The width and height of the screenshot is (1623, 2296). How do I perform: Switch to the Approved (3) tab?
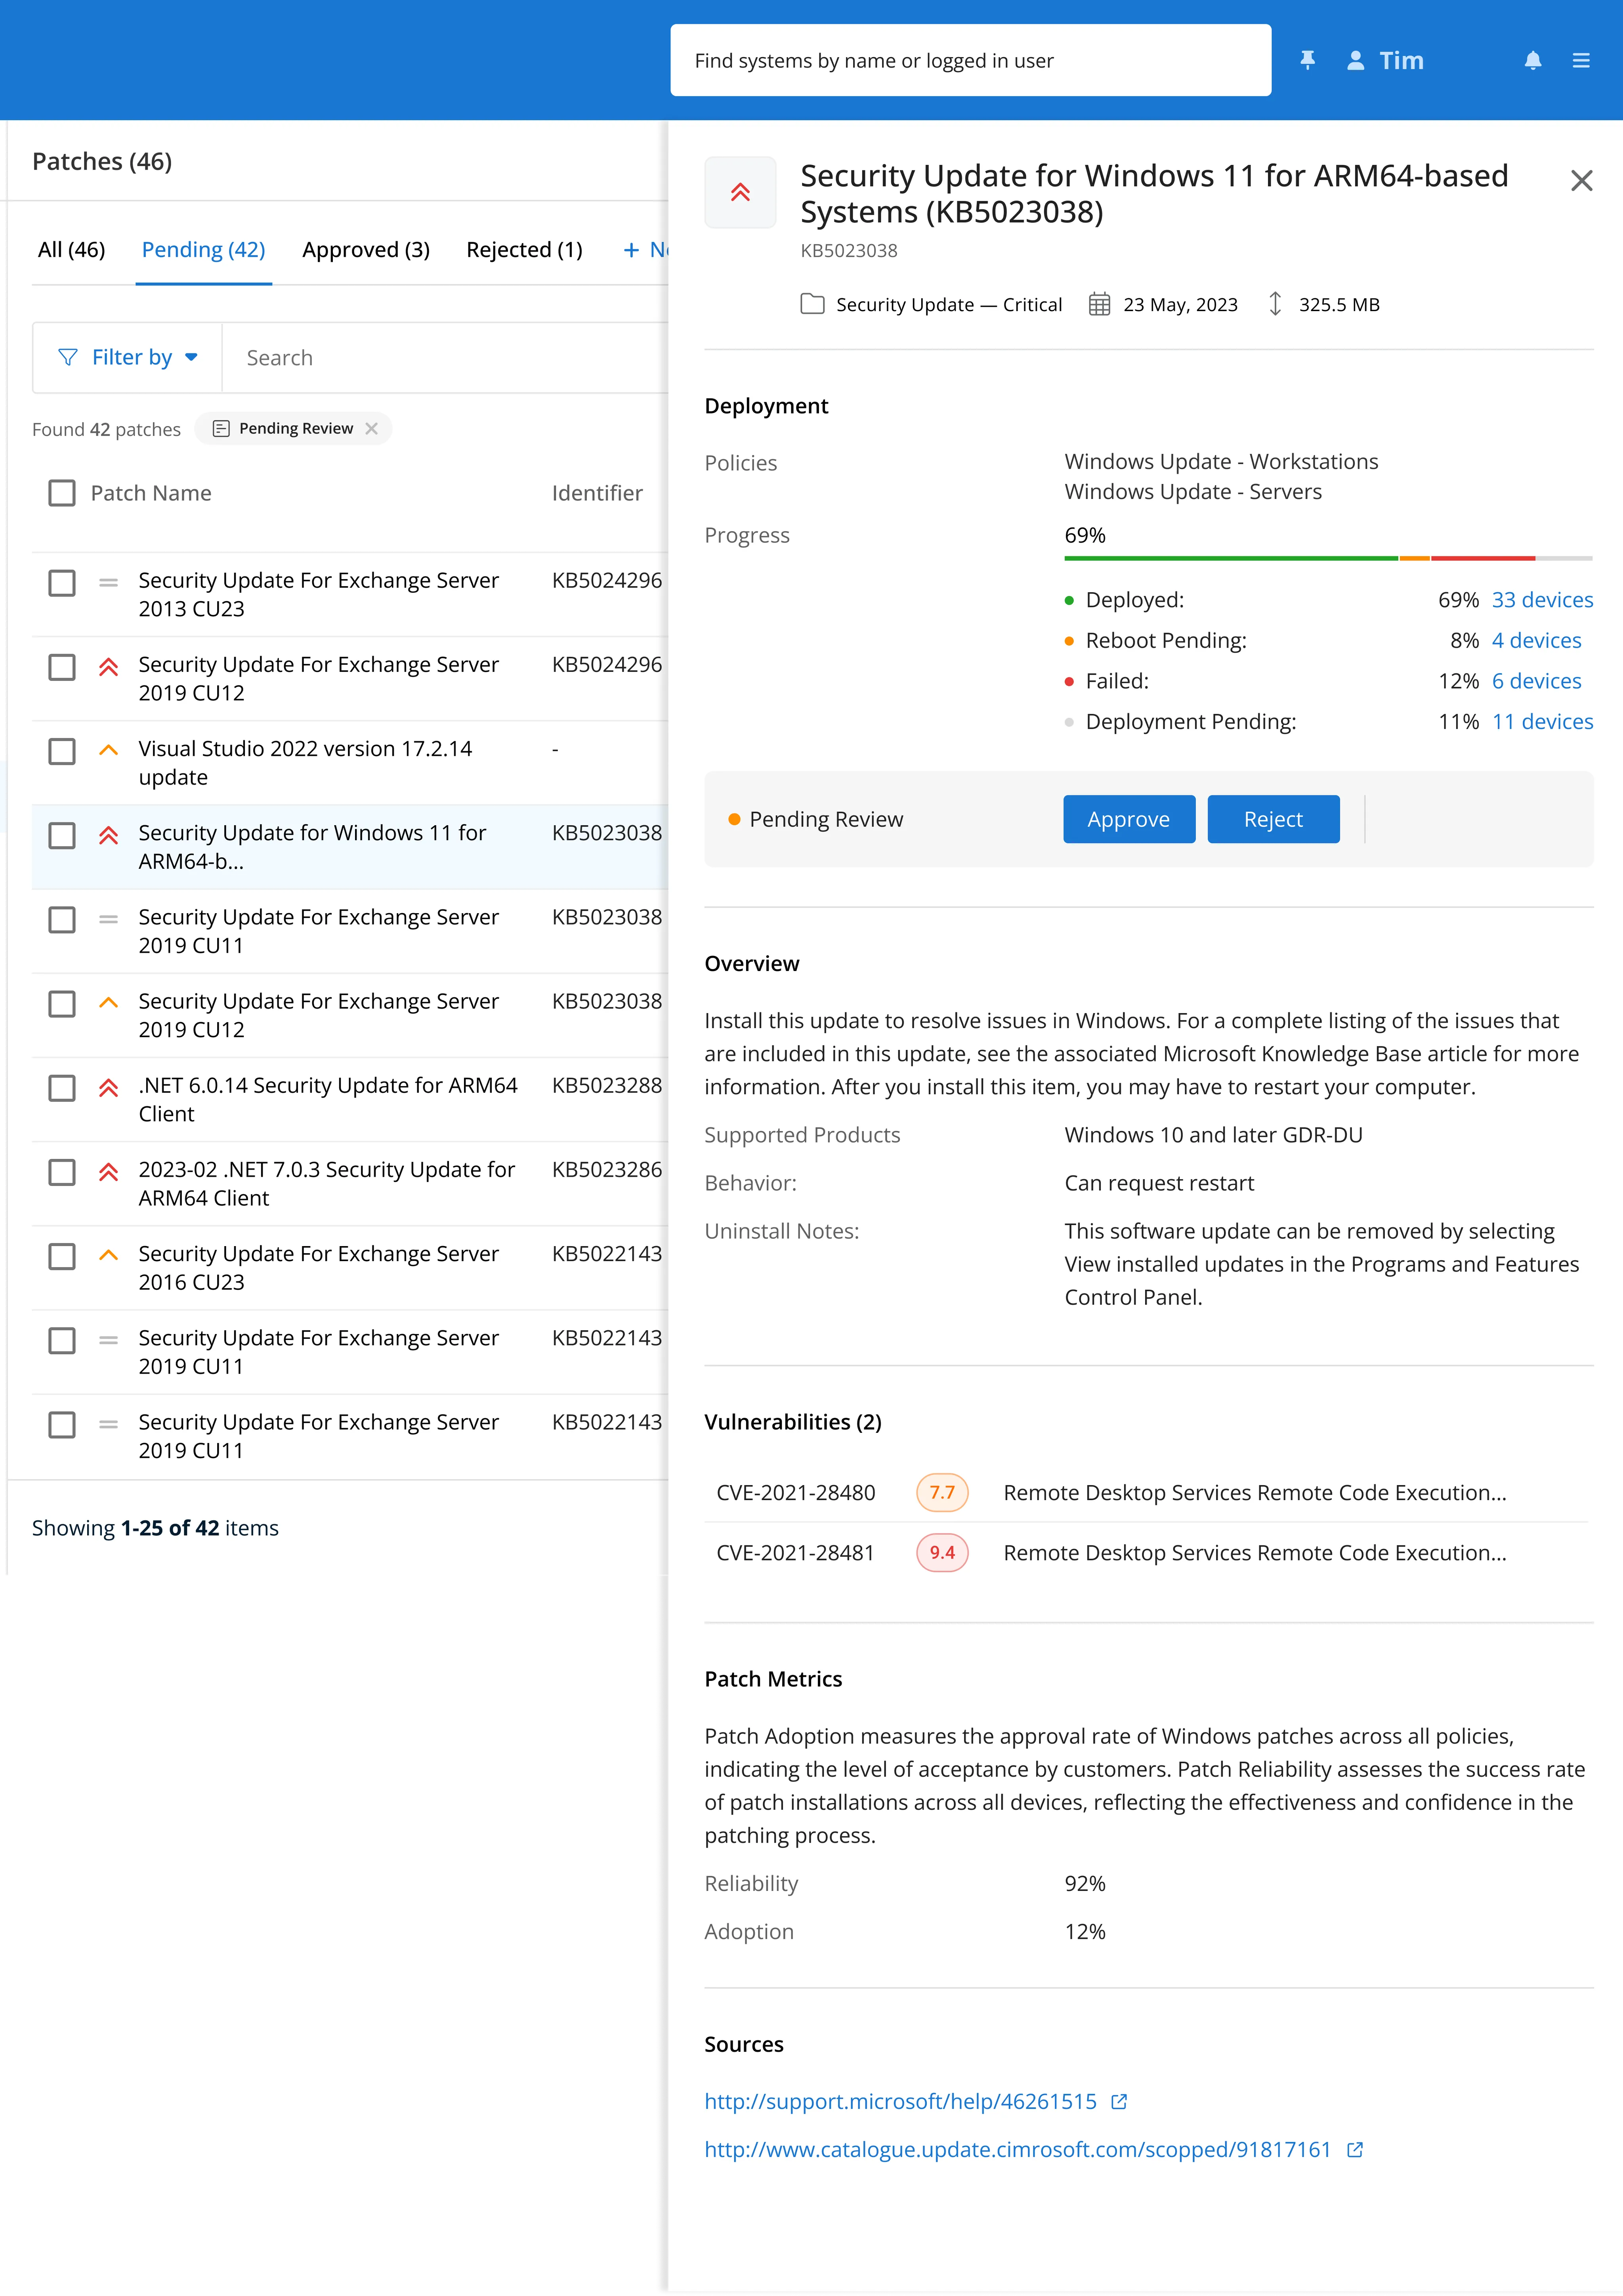366,250
